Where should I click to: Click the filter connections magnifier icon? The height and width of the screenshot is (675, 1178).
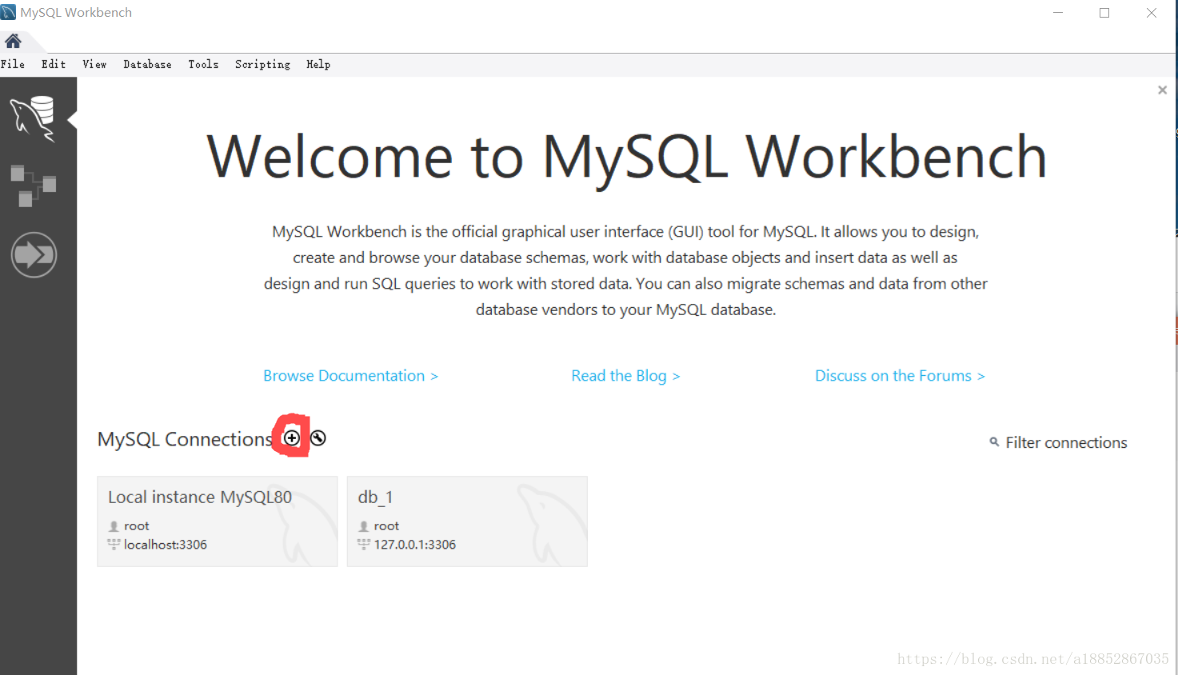tap(994, 441)
